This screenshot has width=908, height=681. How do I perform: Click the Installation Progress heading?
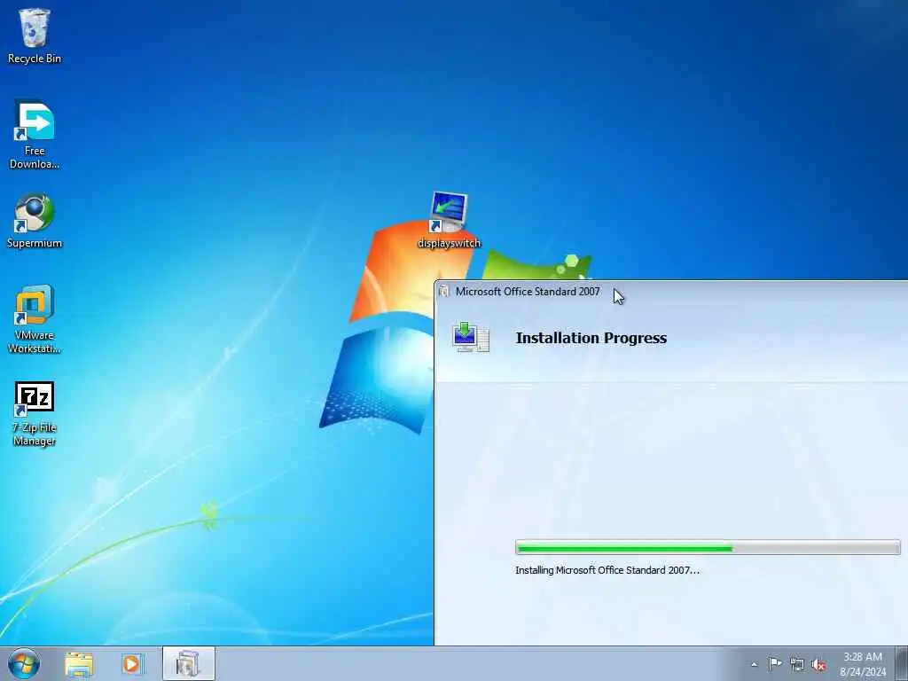point(591,338)
